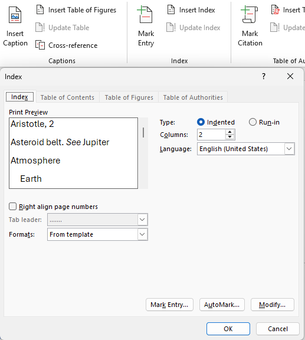Screen dimensions: 305x340
Task: Click the Modify... button
Action: click(x=273, y=305)
